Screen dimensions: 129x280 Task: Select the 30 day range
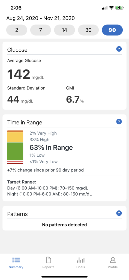click(x=88, y=30)
